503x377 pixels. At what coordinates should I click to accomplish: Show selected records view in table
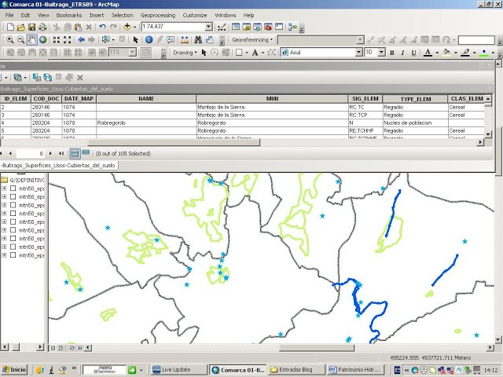[x=85, y=153]
